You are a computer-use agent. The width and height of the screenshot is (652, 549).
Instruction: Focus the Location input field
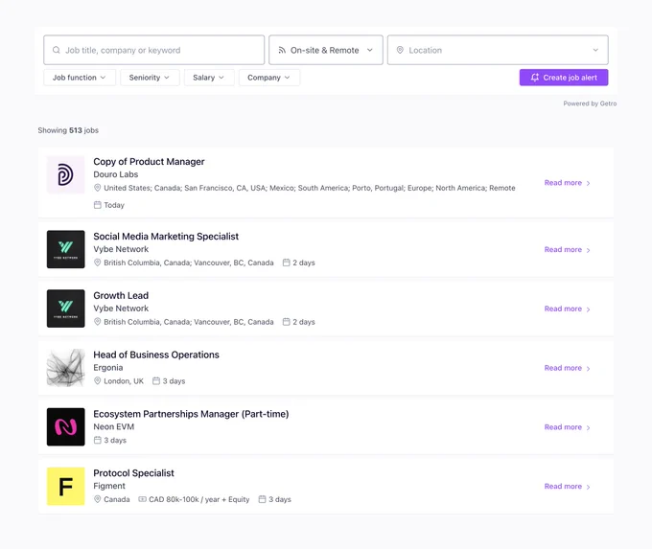(498, 50)
